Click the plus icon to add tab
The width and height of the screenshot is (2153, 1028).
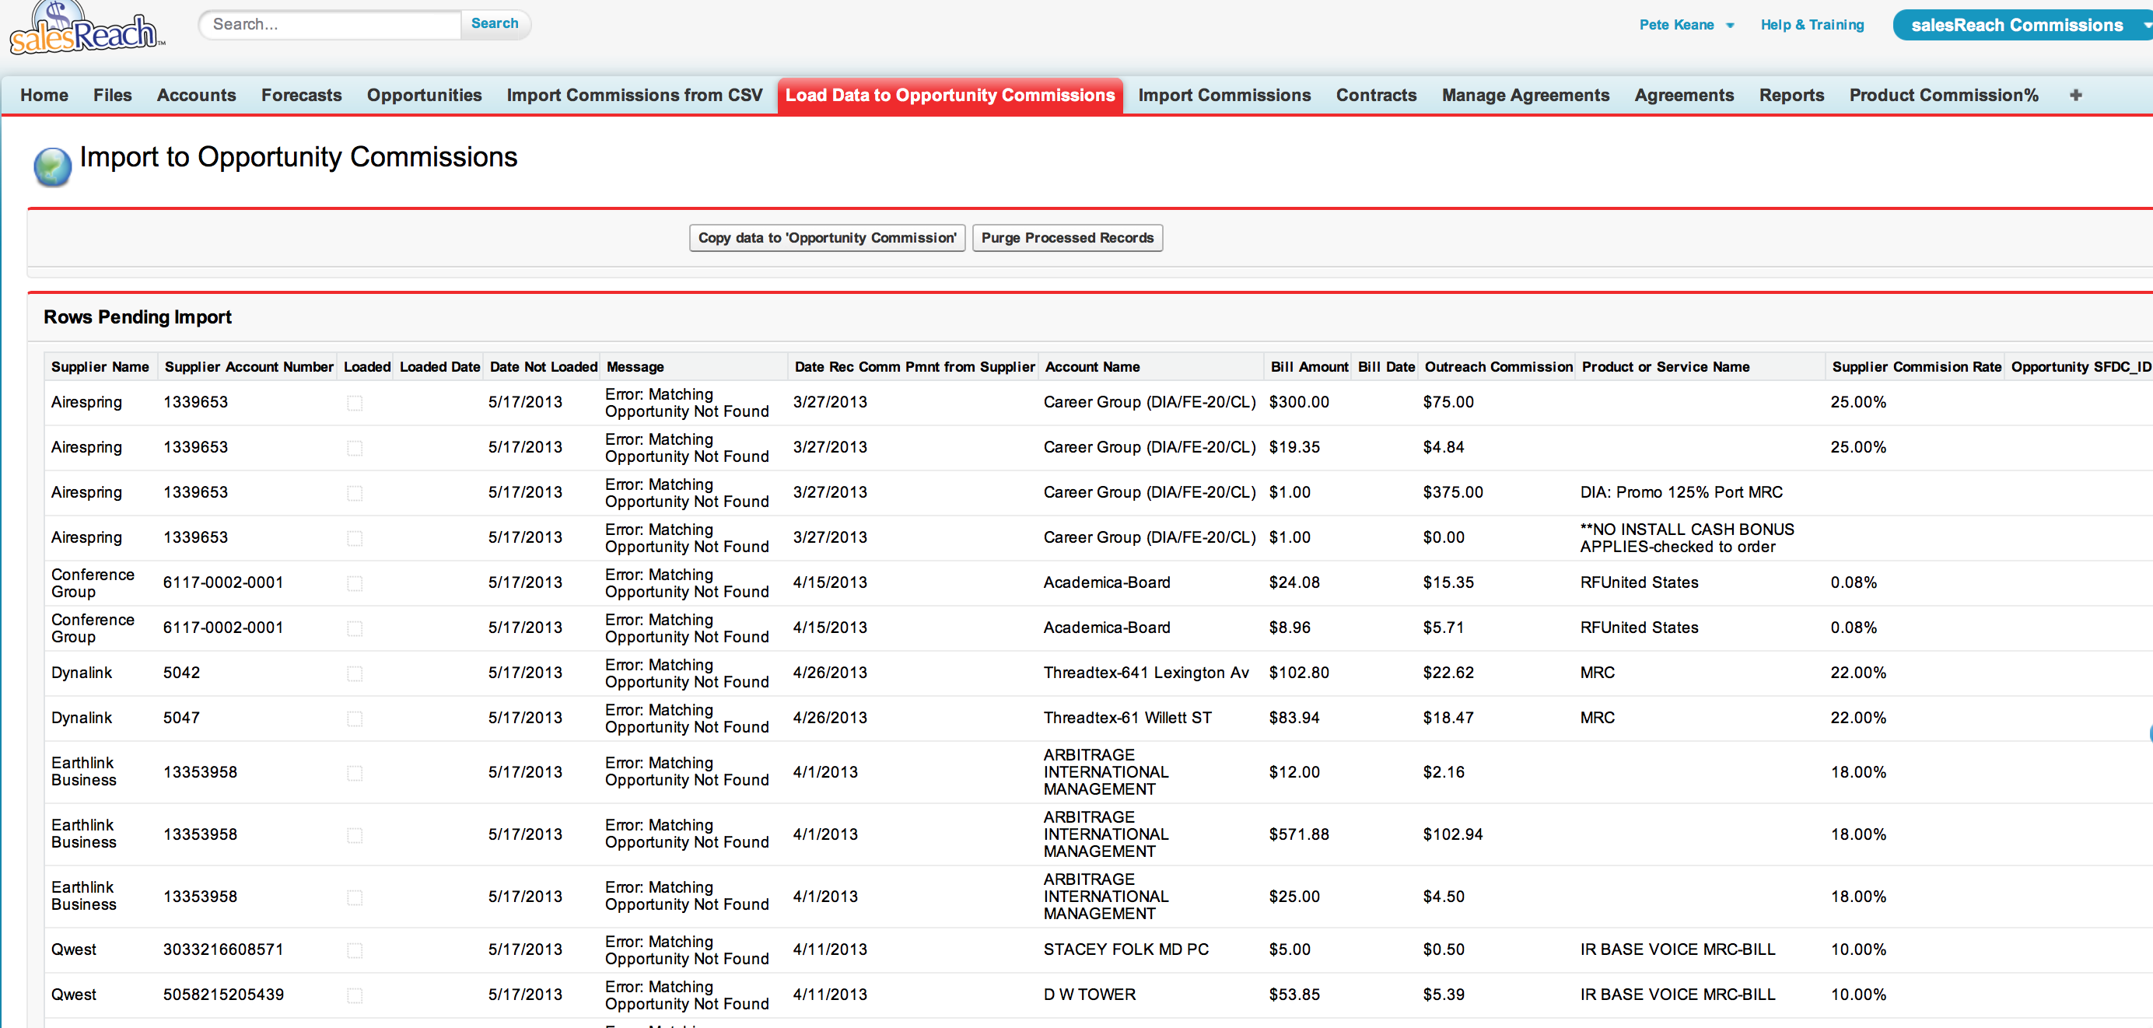click(x=2074, y=96)
